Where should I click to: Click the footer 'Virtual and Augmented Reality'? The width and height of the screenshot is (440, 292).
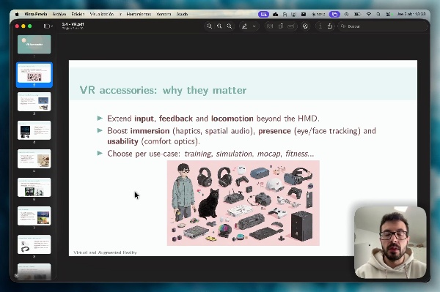pyautogui.click(x=105, y=252)
